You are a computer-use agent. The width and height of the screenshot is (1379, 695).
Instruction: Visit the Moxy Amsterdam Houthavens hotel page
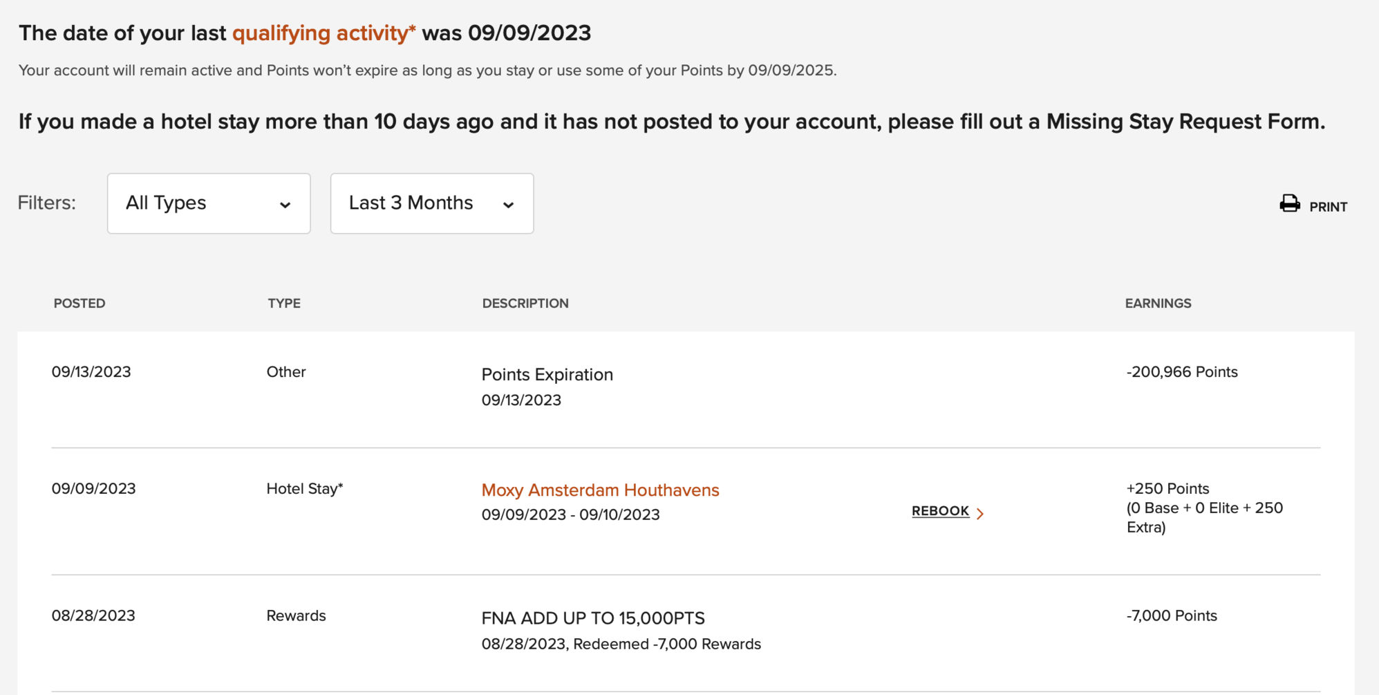600,490
